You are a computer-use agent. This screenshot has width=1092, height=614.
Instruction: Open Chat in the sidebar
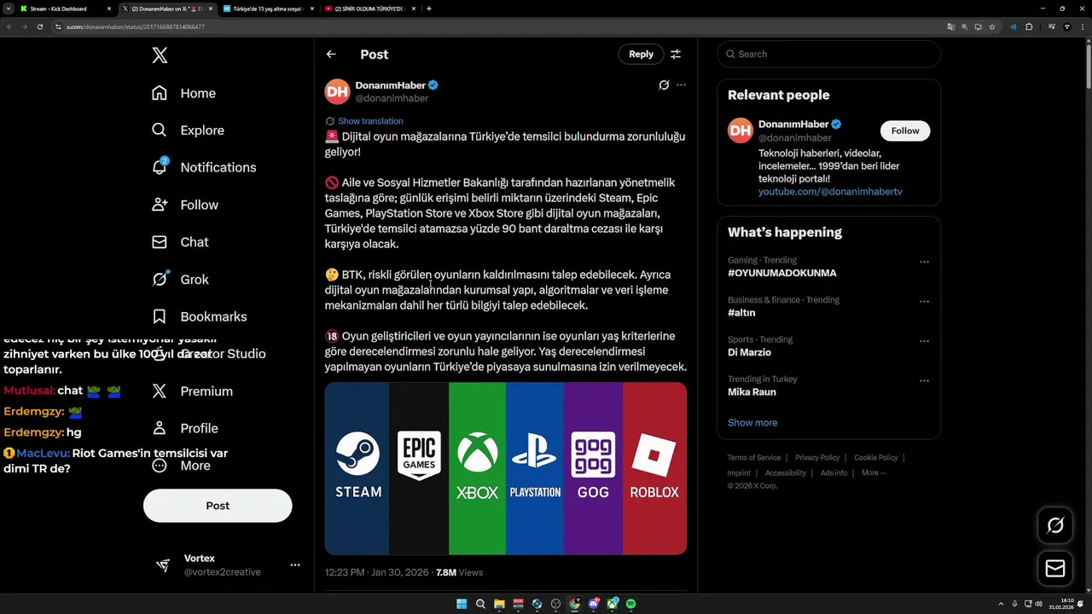[180, 242]
